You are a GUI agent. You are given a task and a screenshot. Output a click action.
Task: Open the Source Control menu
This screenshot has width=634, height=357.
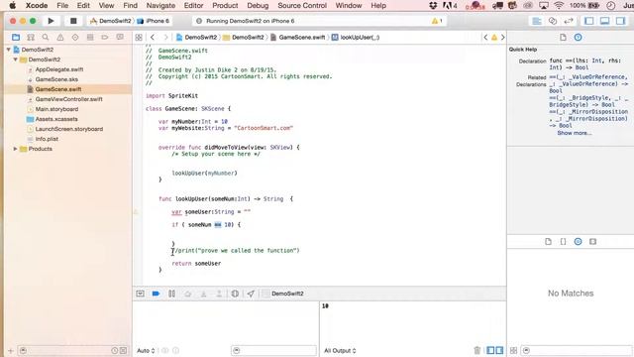coord(302,6)
